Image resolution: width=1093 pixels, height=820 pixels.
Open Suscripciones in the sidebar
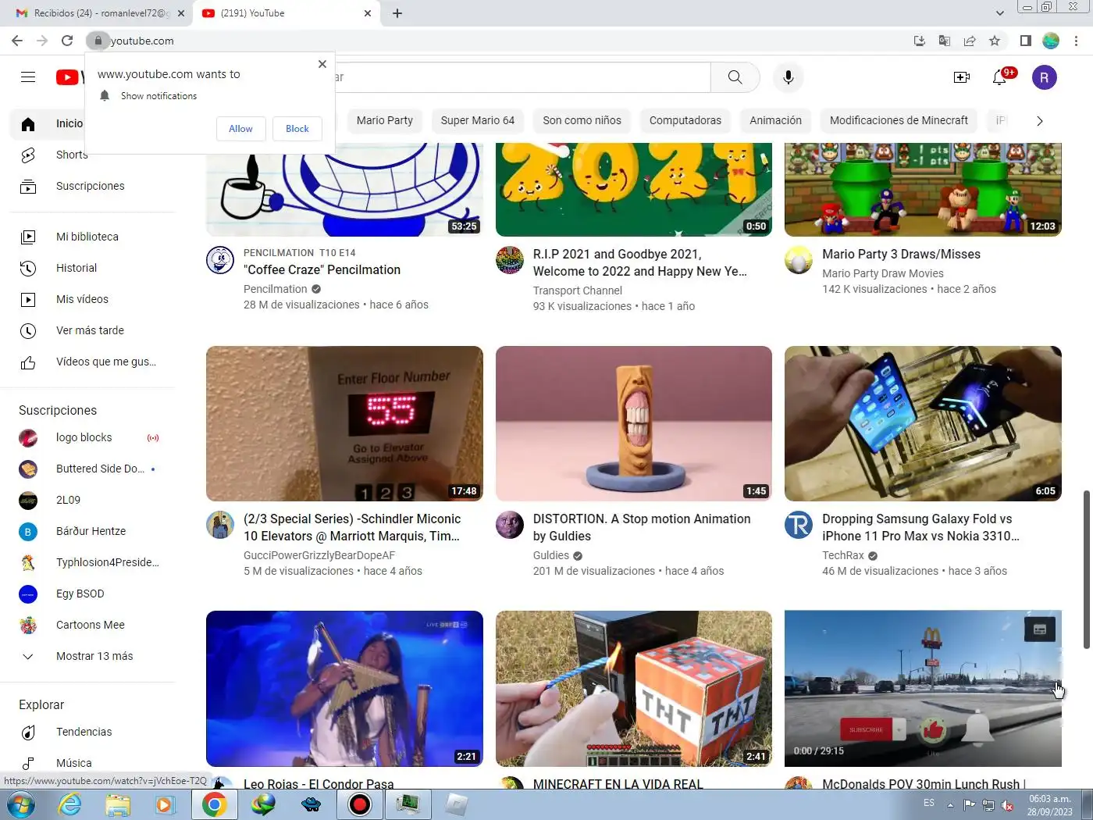click(x=92, y=186)
